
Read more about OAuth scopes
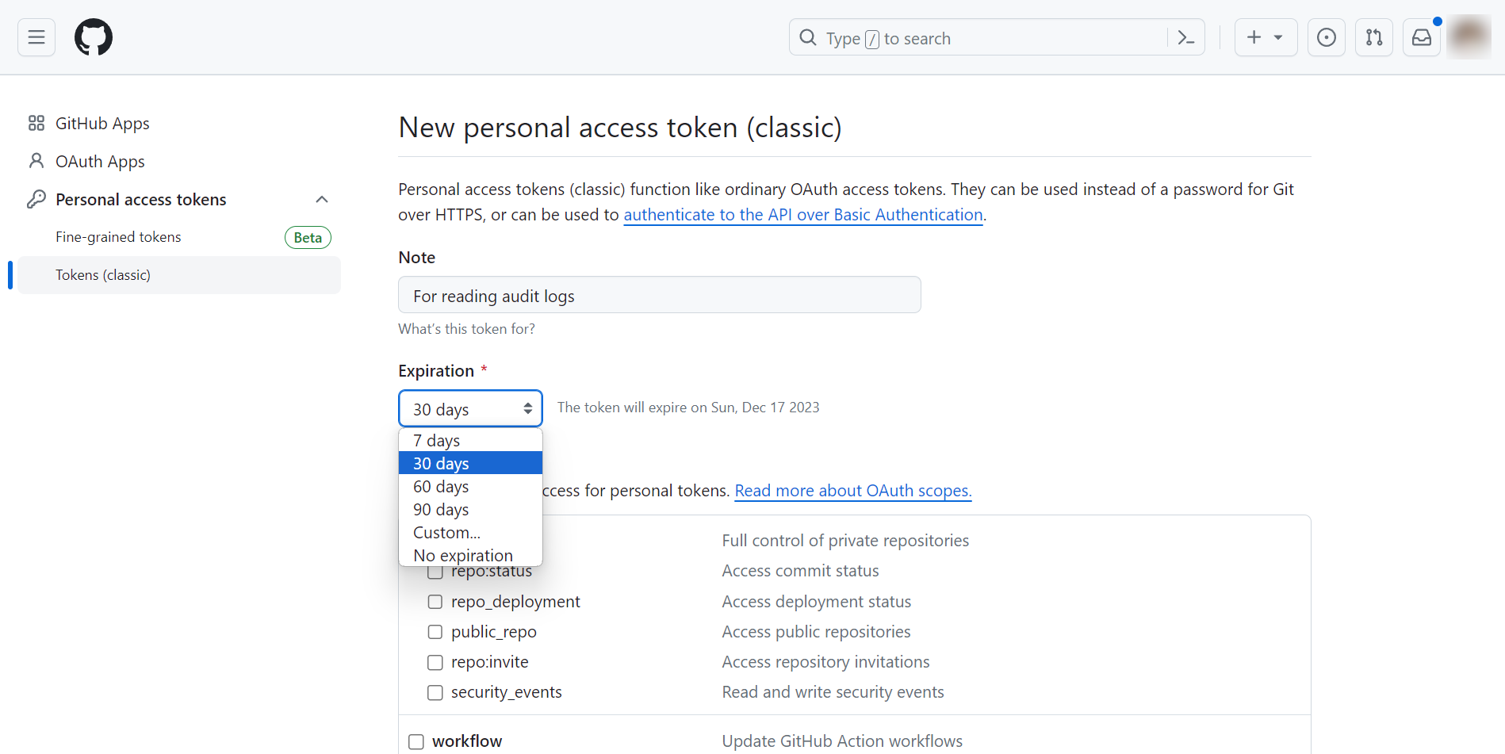pos(852,490)
